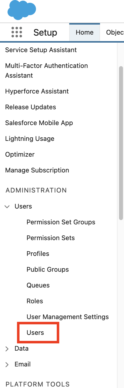Viewport: 124px width, 388px height.
Task: Open User Management Settings
Action: click(x=68, y=317)
